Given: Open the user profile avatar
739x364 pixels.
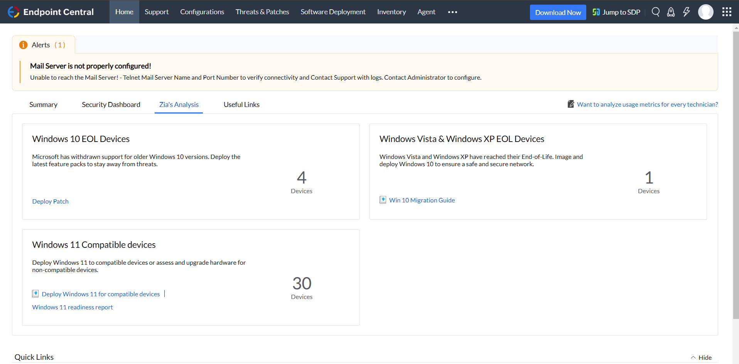Looking at the screenshot, I should click(705, 12).
